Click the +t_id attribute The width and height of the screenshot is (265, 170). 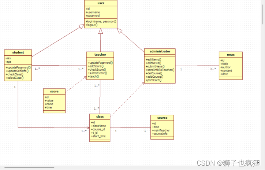click(94, 133)
